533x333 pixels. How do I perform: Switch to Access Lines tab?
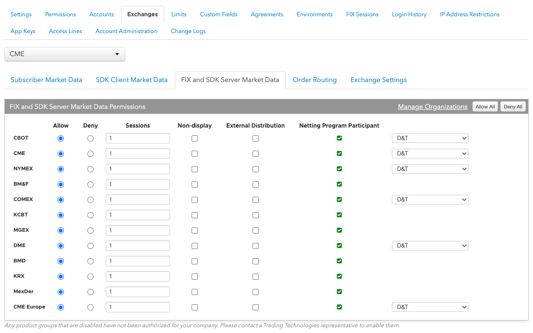coord(66,31)
